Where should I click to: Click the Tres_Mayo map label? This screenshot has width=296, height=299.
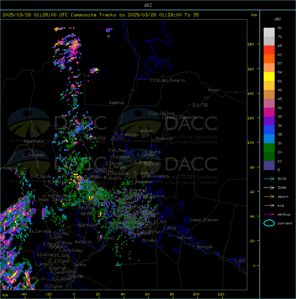pos(117,150)
